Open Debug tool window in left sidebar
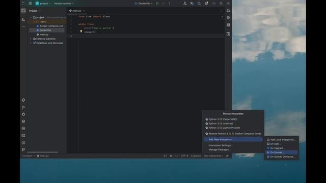 (23, 114)
